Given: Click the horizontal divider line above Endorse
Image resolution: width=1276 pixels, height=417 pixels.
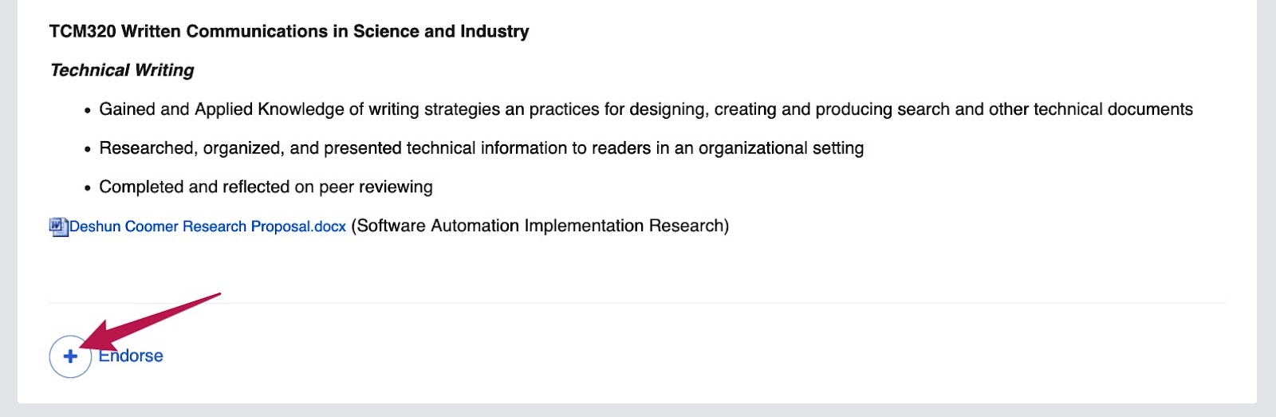Looking at the screenshot, I should coord(636,303).
